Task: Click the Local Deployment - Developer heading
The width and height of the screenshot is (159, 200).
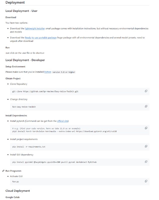Action: (x=25, y=60)
